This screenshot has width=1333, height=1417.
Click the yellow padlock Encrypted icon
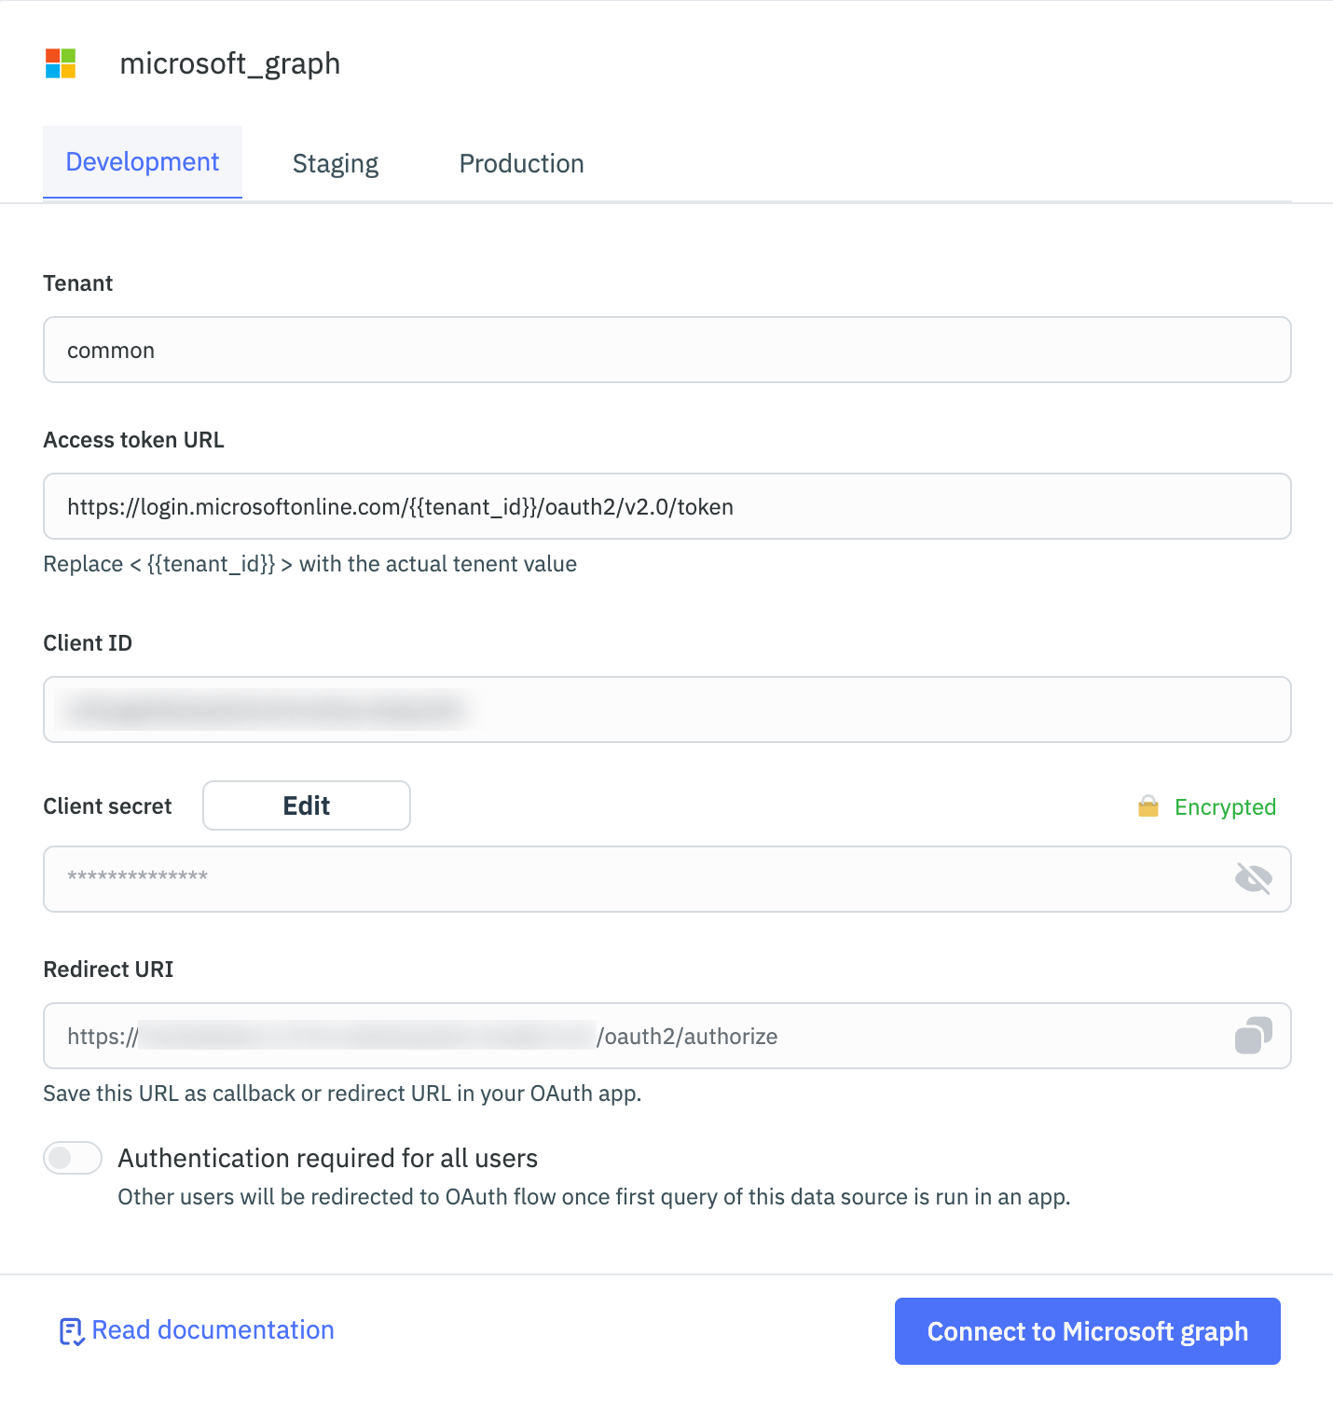click(x=1148, y=805)
